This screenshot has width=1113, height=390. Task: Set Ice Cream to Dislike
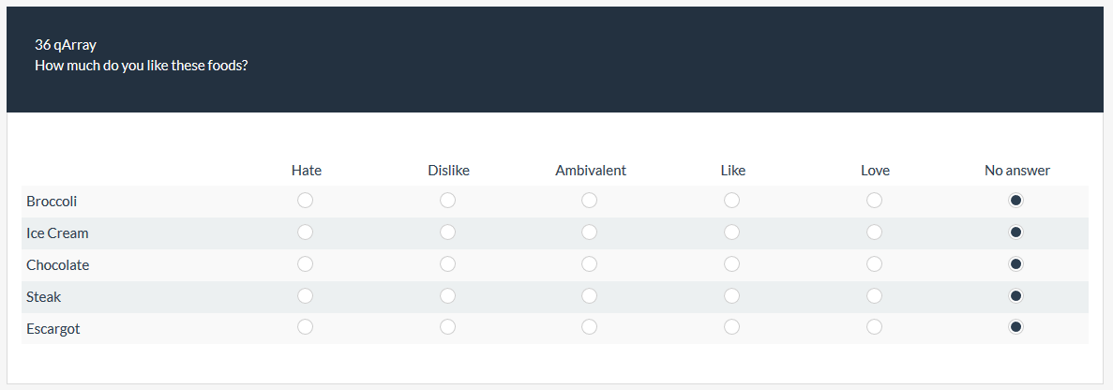(447, 232)
